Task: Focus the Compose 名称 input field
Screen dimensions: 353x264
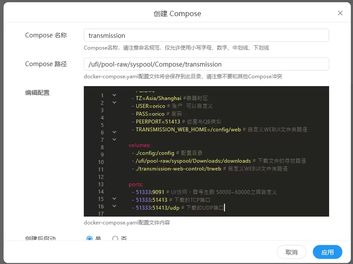Action: 206,35
